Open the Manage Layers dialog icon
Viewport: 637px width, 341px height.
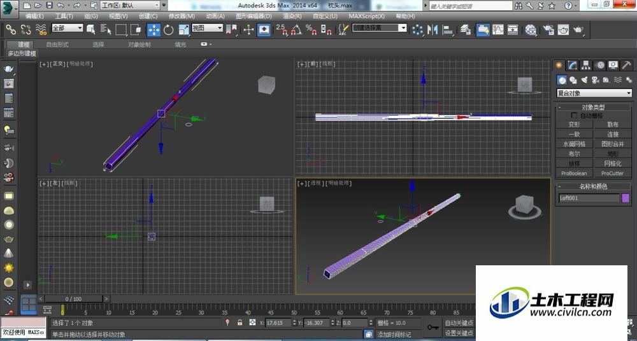(x=466, y=29)
